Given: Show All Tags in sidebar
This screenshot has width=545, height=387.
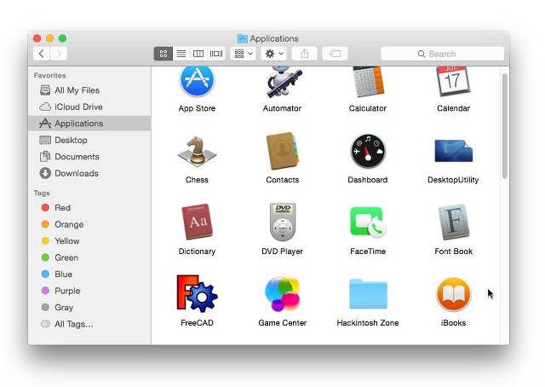Looking at the screenshot, I should (89, 324).
